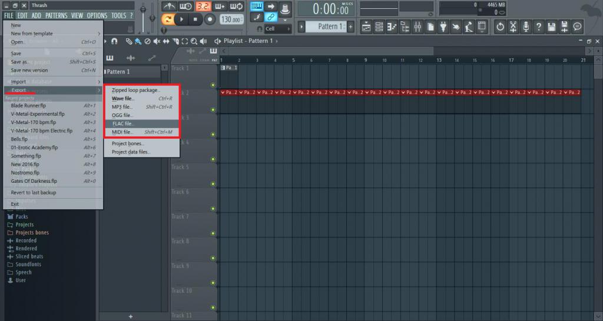603x321 pixels.
Task: Select the Zoom magnifier tool in Playlist
Action: tap(194, 41)
